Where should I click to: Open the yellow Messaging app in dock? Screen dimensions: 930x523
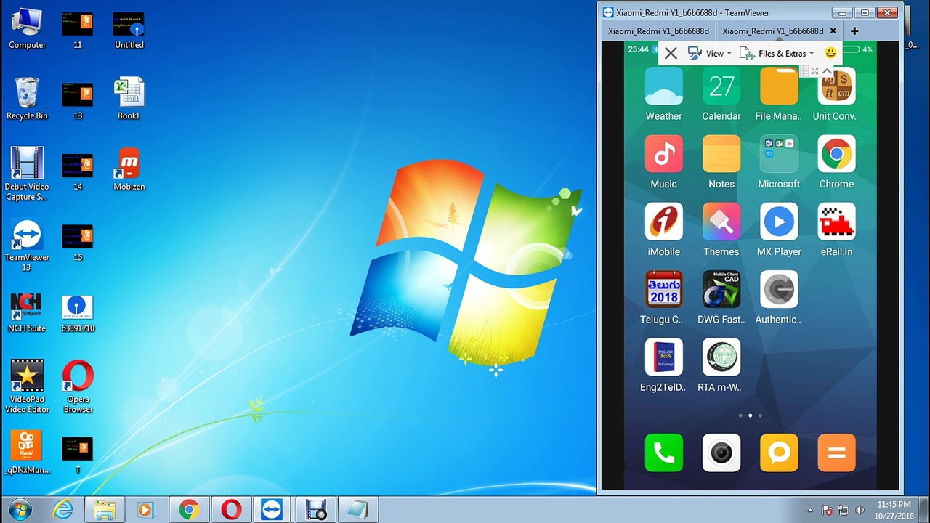(779, 453)
